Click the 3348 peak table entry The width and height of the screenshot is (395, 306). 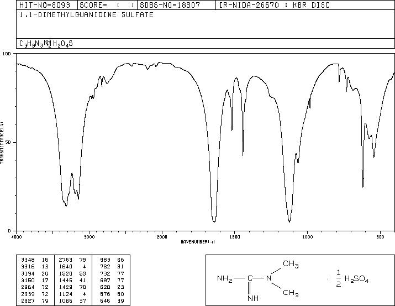[35, 260]
